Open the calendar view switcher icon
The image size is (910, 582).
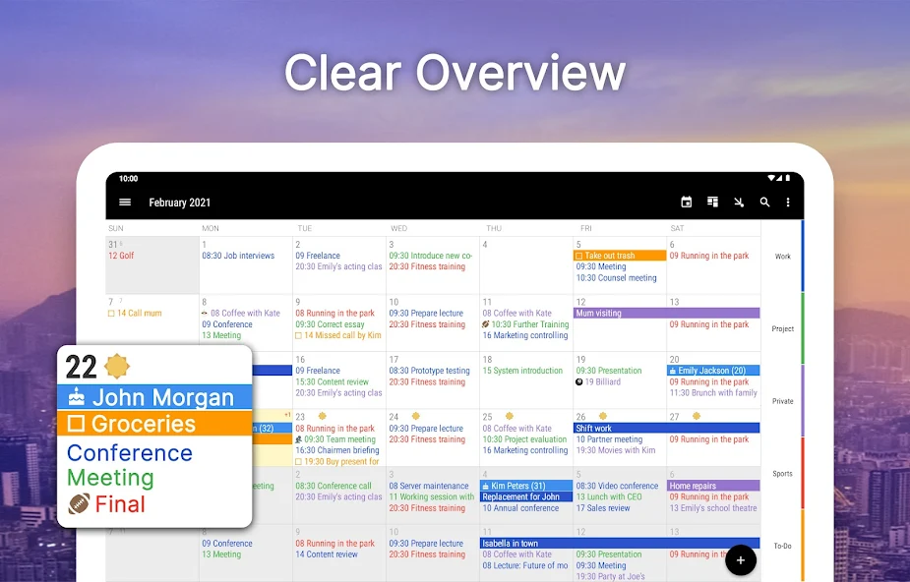pyautogui.click(x=712, y=202)
